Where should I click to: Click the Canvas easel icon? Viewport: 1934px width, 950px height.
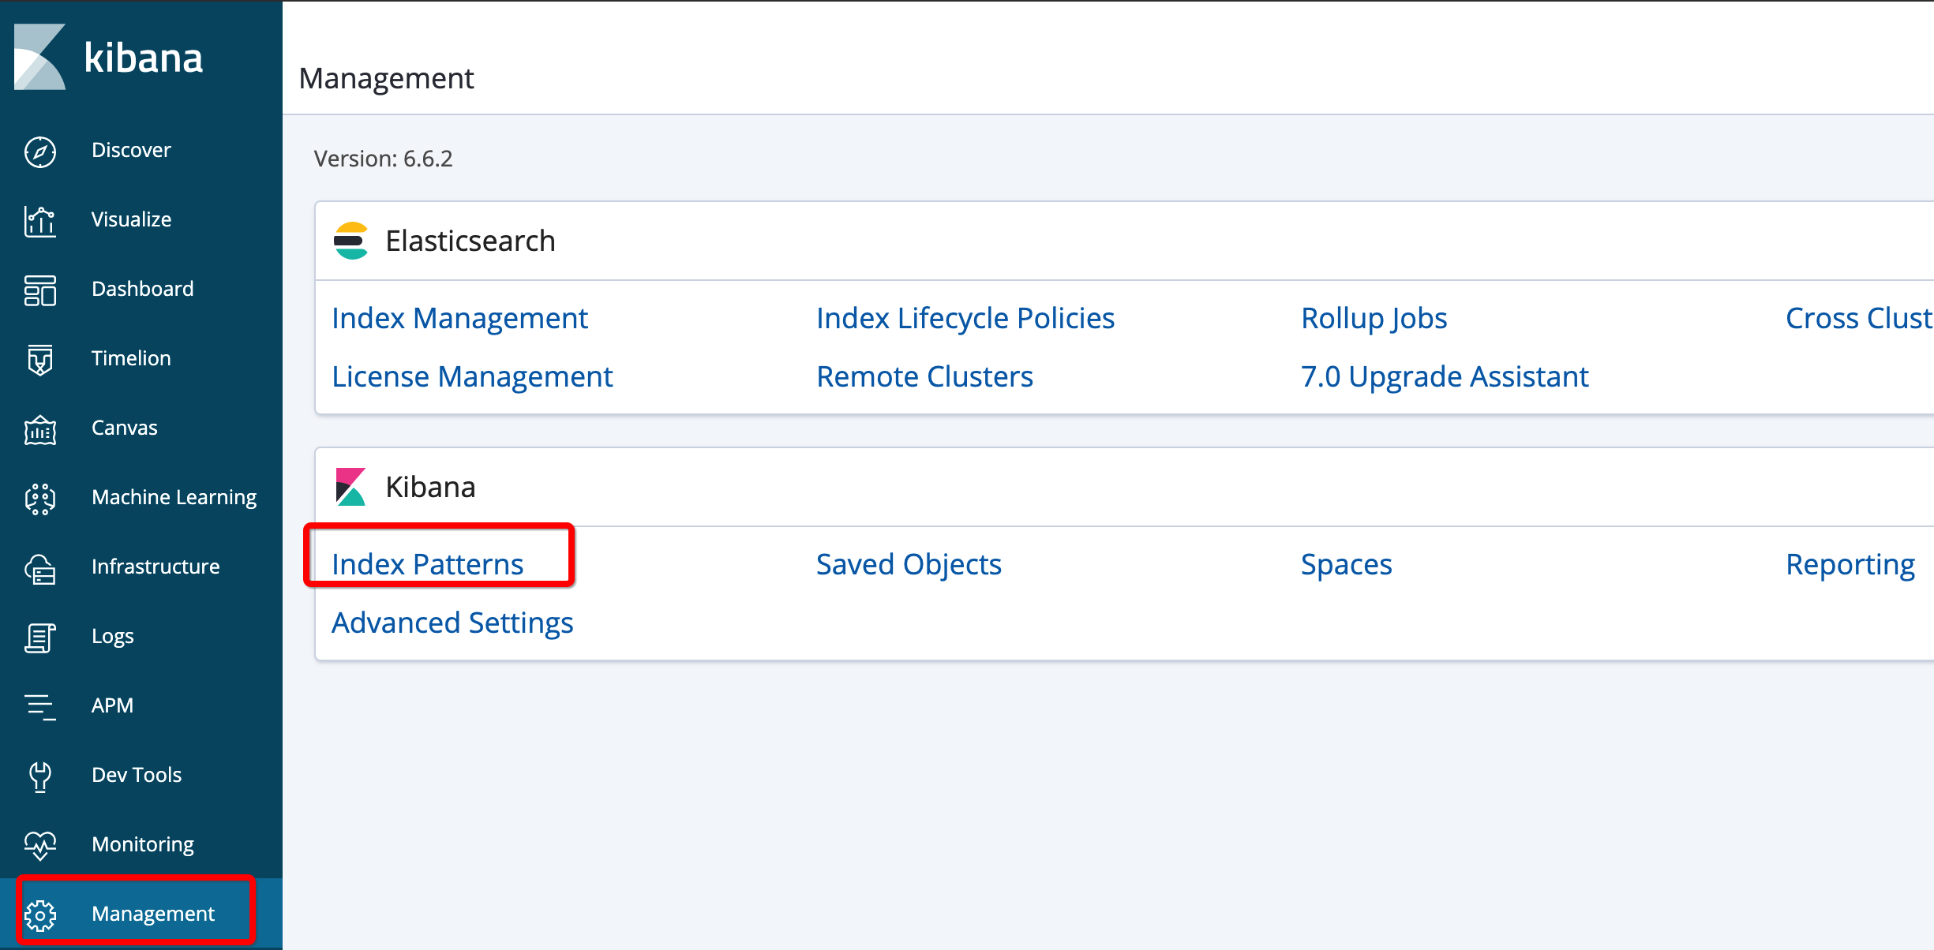tap(40, 429)
